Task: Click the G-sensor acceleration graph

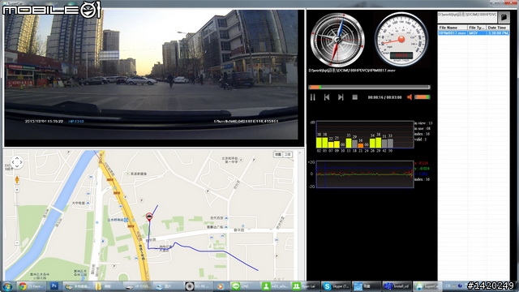Action: click(365, 174)
